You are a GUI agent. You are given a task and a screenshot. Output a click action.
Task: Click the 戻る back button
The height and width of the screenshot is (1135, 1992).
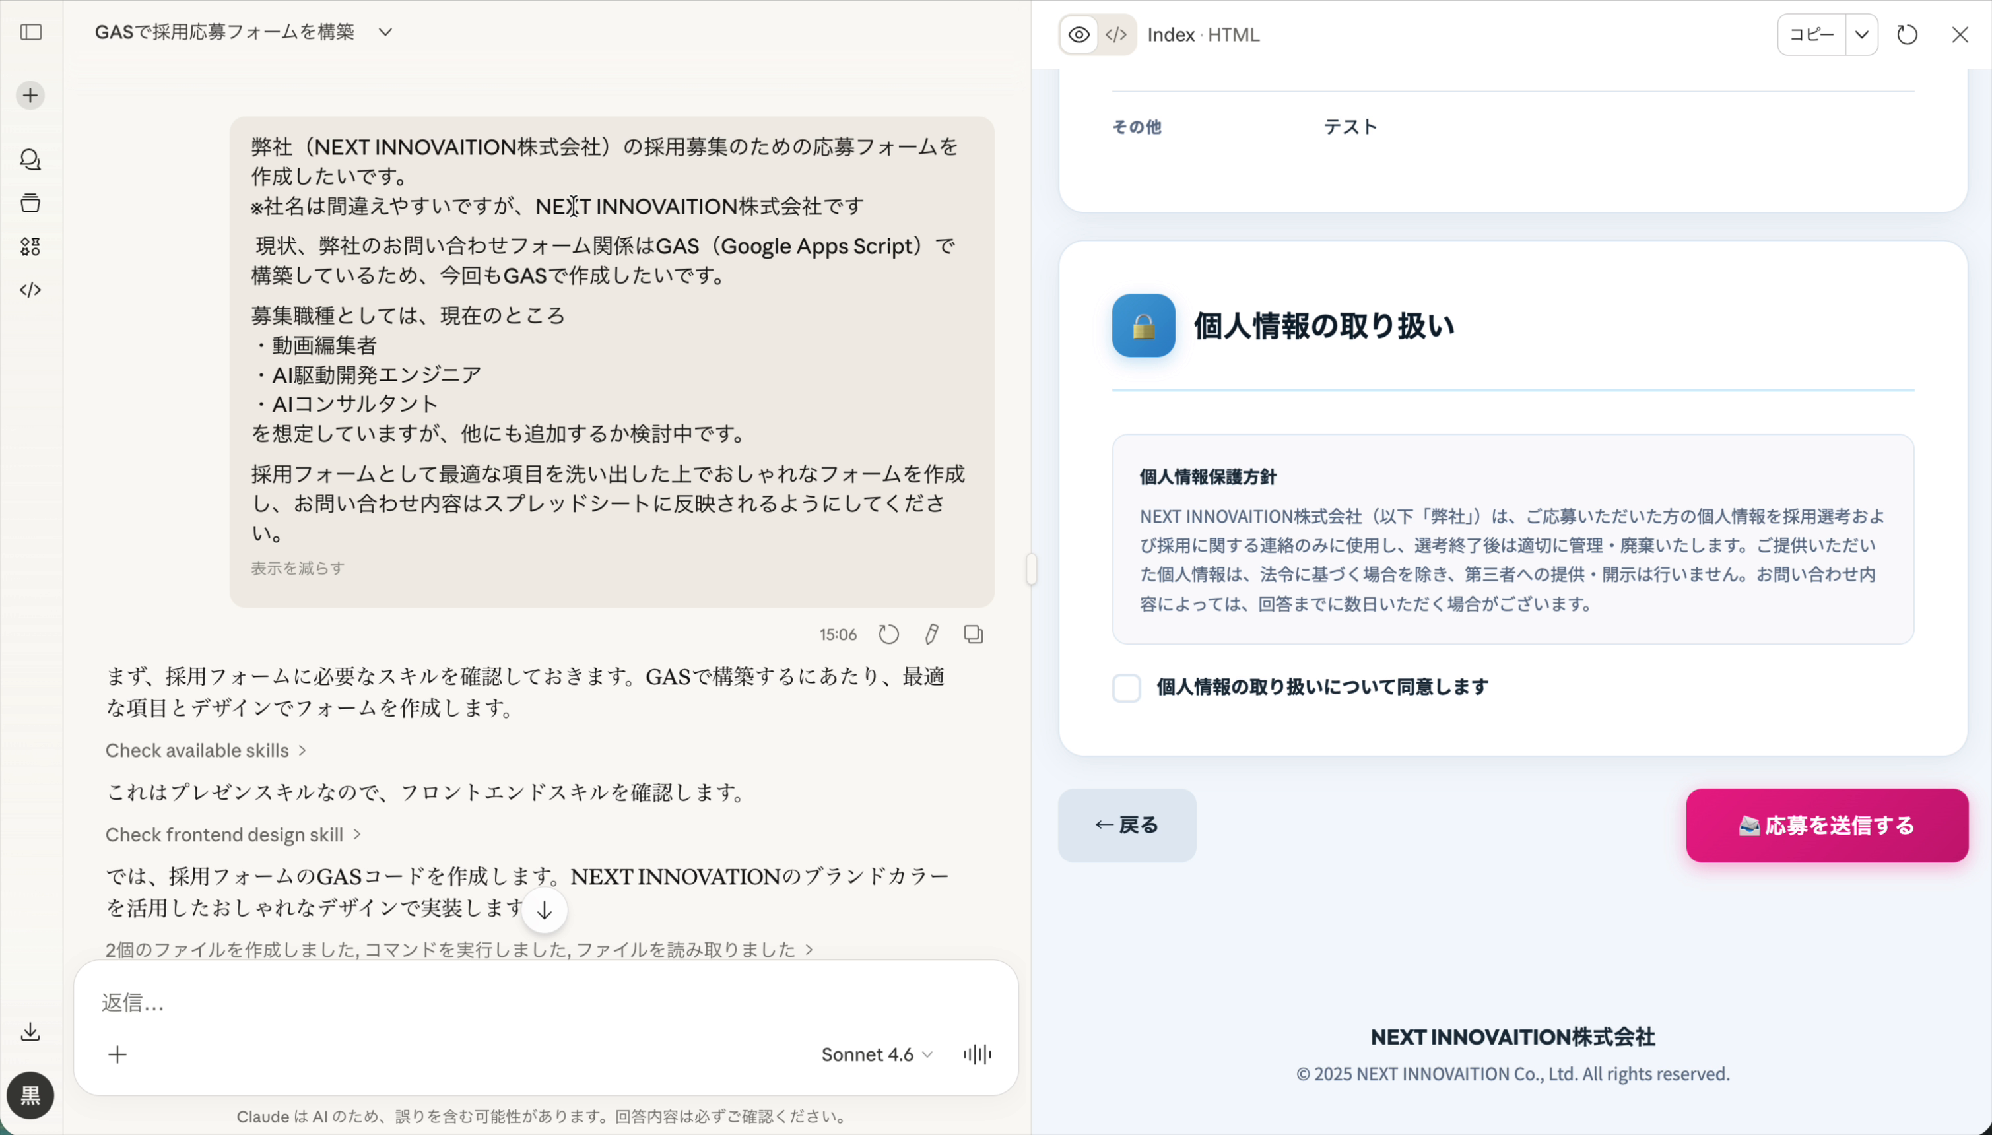tap(1126, 825)
